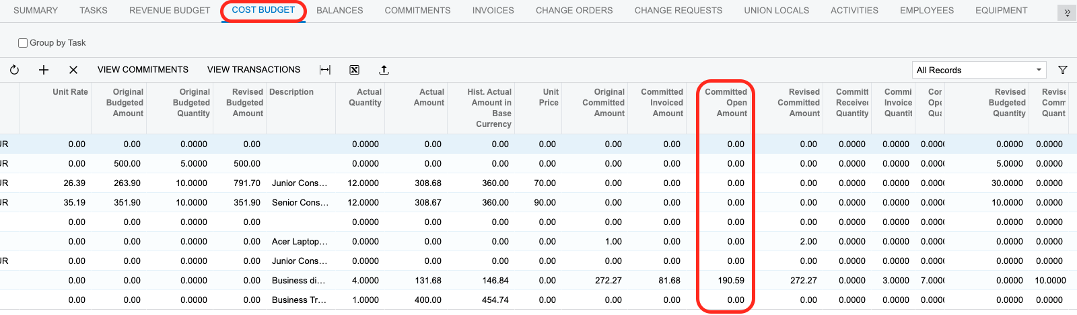Image resolution: width=1077 pixels, height=315 pixels.
Task: Expand hidden tabs with double chevron
Action: [1067, 13]
